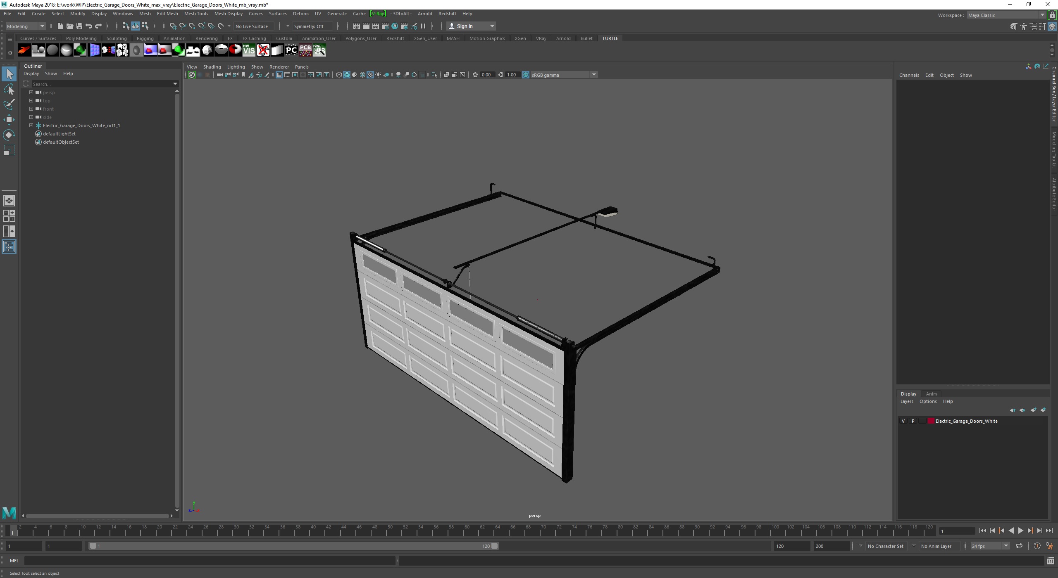Toggle layer visibility V for Electric_Garage_Doors_White
The image size is (1058, 578).
click(x=903, y=421)
